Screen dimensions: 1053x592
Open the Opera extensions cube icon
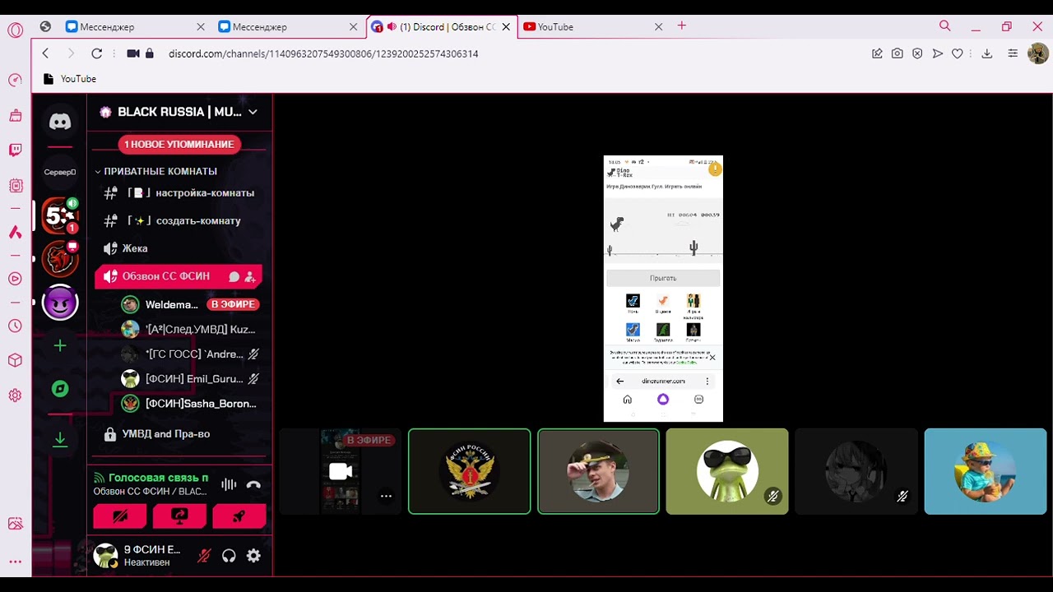click(15, 360)
